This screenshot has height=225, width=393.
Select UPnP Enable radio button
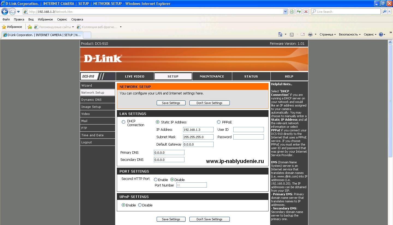click(123, 205)
